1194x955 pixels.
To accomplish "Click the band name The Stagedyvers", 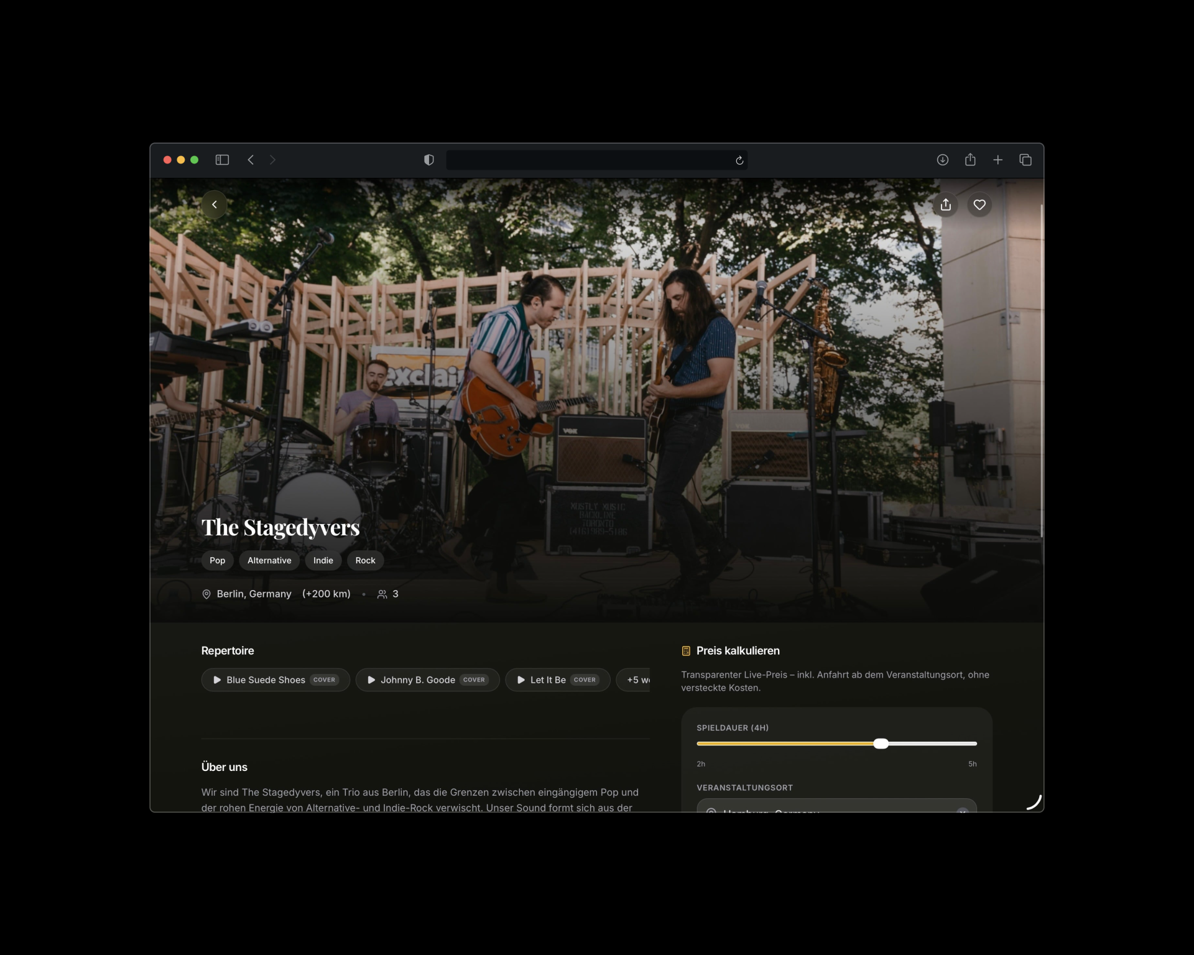I will point(280,527).
